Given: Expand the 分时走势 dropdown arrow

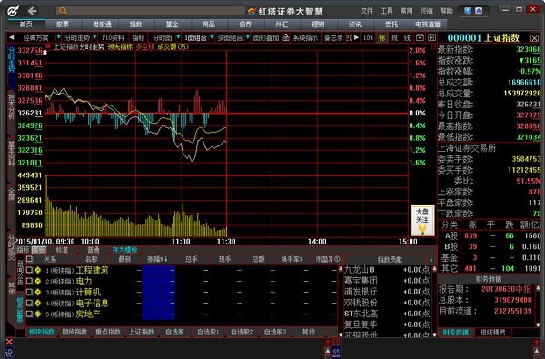Looking at the screenshot, I should 94,37.
